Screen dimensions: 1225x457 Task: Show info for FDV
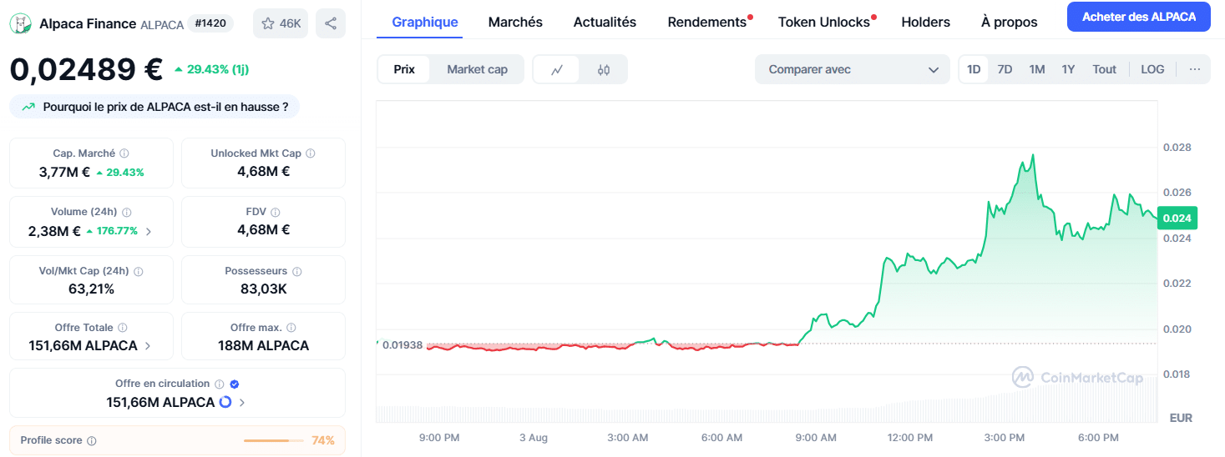tap(276, 212)
